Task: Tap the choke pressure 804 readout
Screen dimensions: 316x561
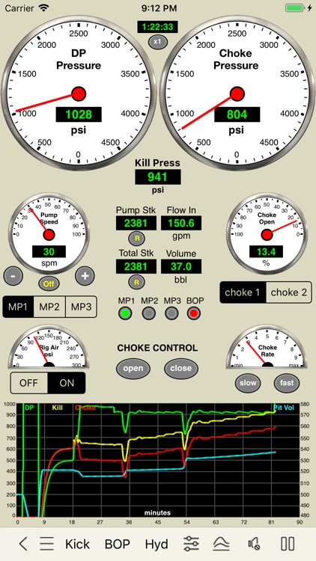Action: tap(237, 114)
